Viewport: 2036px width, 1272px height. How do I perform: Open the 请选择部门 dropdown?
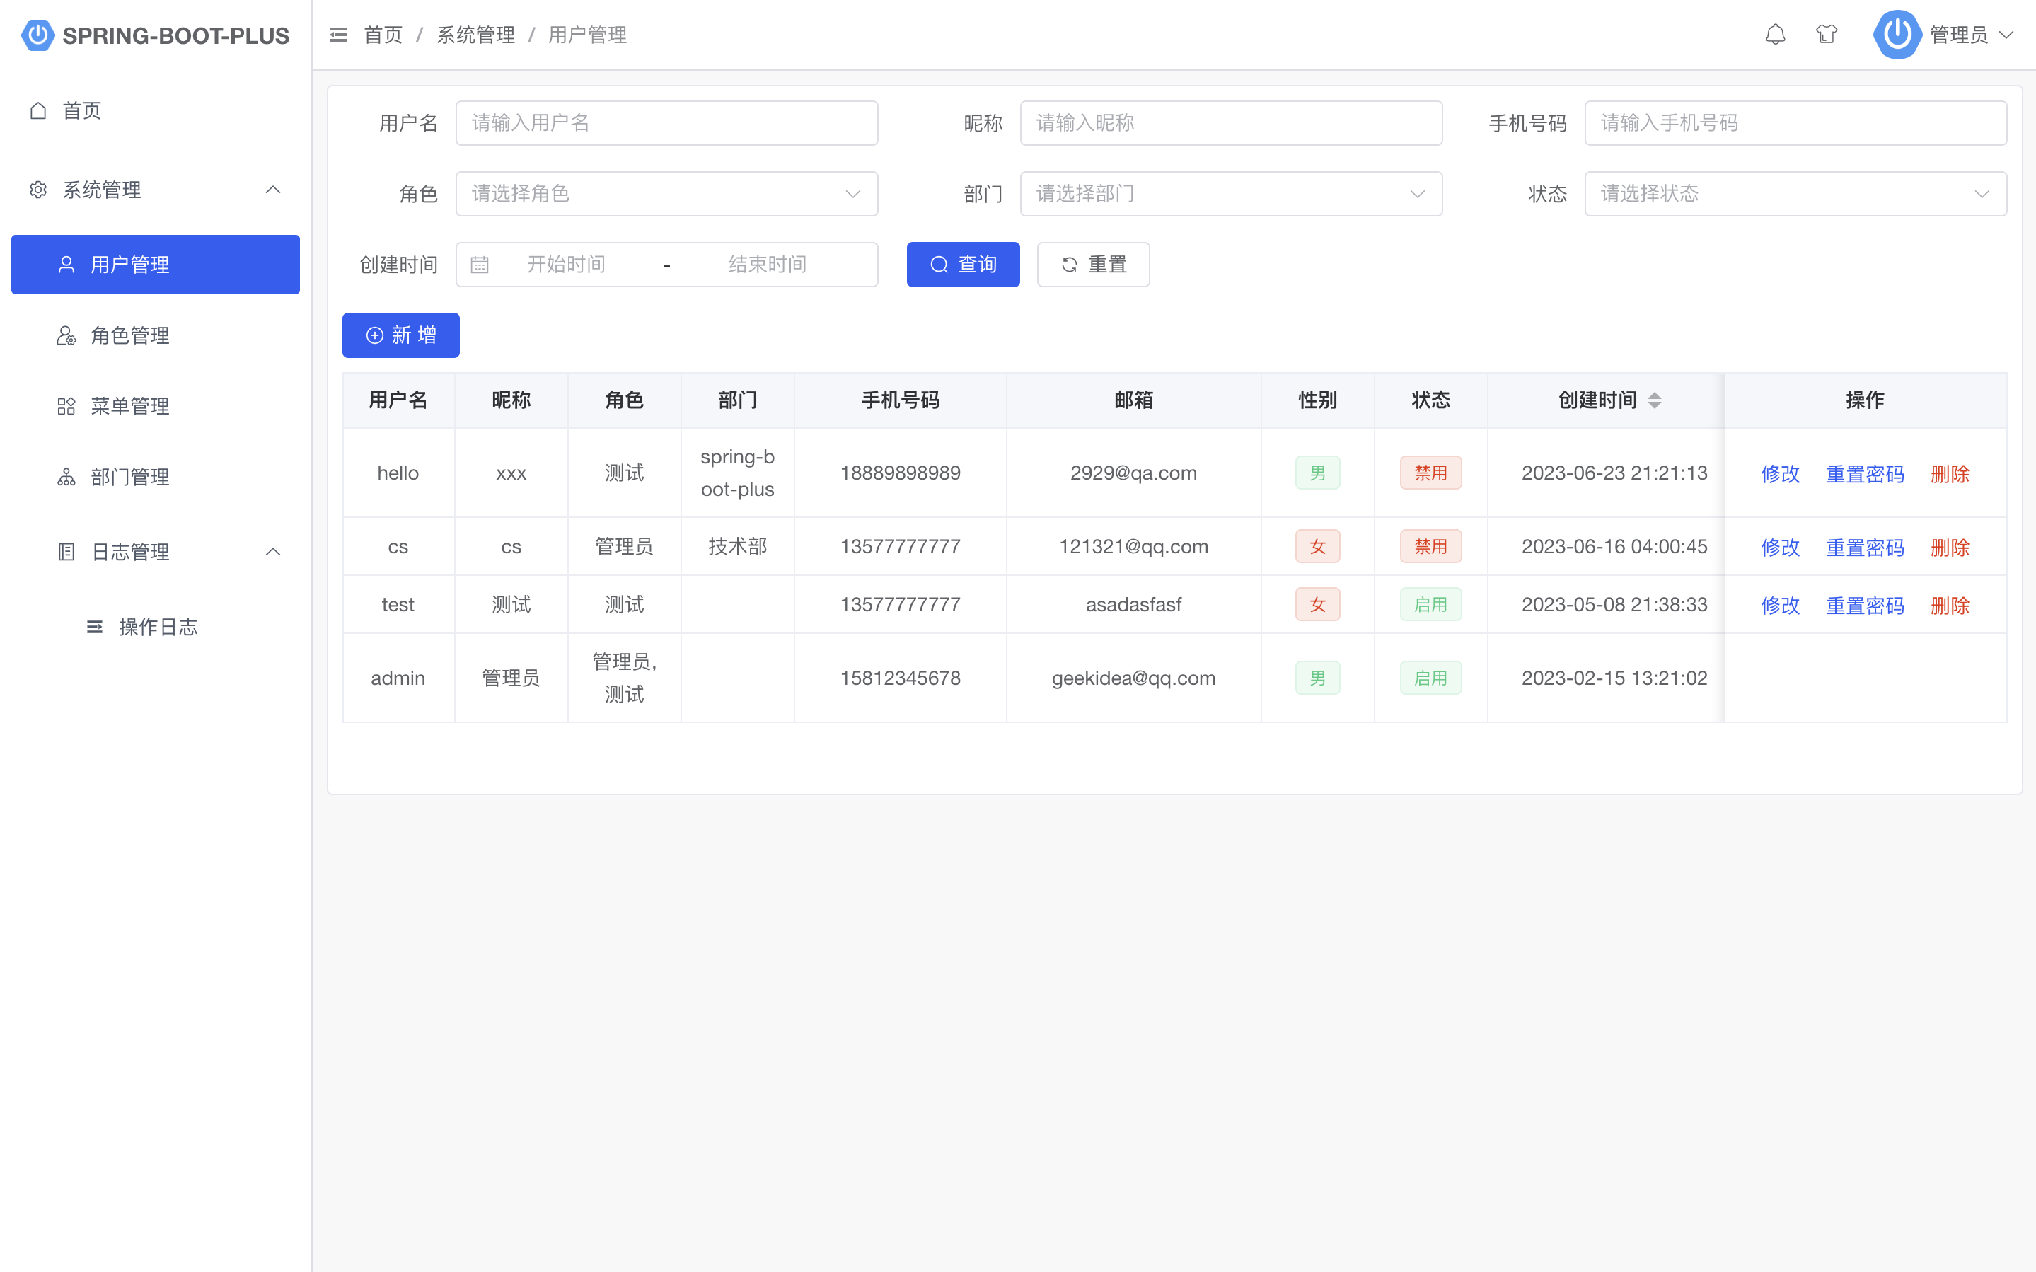click(1230, 195)
